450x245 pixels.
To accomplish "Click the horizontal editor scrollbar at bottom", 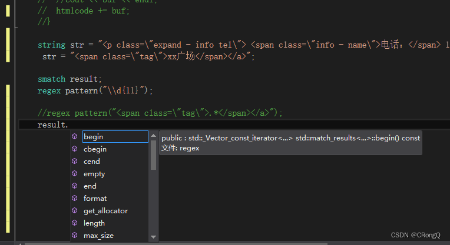I will coord(176,244).
